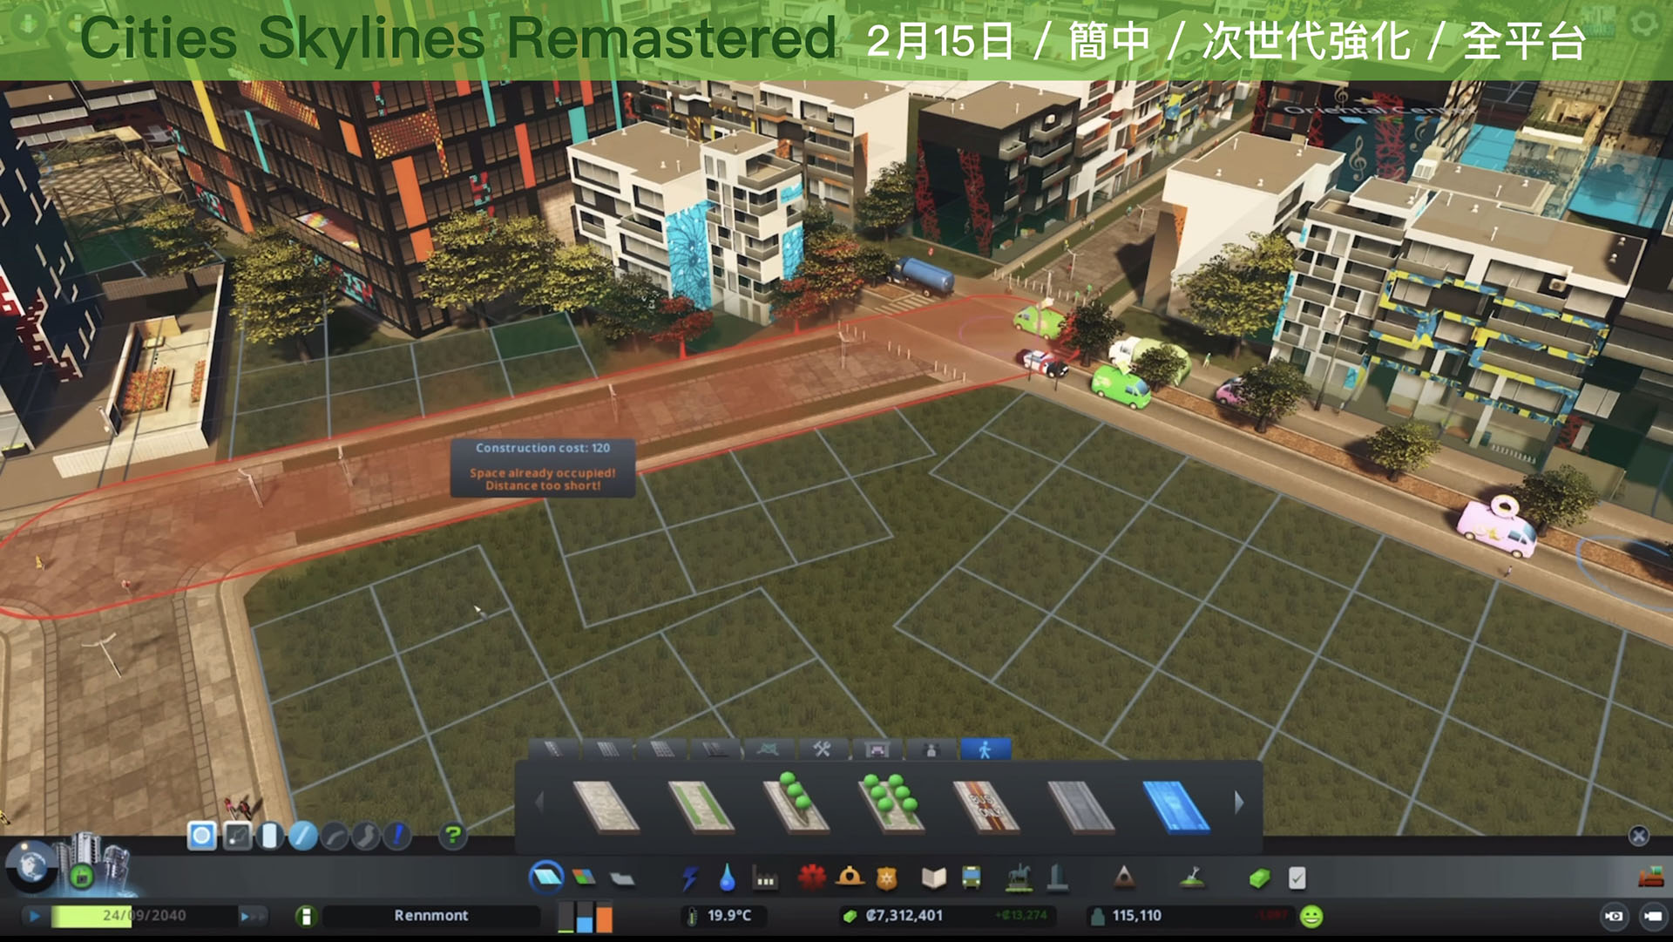Click the globe info views button
This screenshot has height=942, width=1673.
coord(32,867)
